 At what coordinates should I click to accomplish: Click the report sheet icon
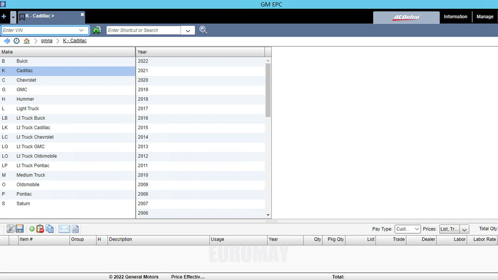pyautogui.click(x=75, y=229)
